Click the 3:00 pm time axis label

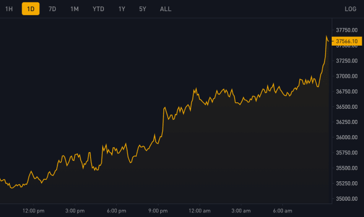pos(75,211)
